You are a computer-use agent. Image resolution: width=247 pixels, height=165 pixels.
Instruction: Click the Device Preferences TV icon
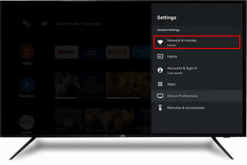coord(160,96)
